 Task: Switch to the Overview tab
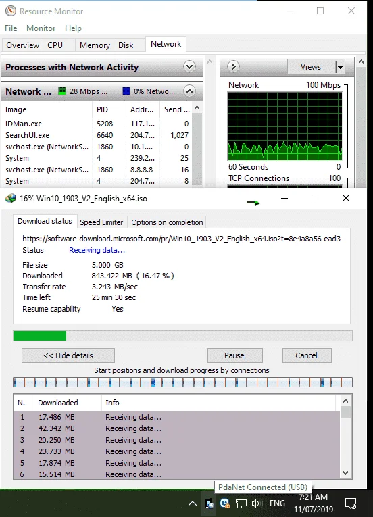pyautogui.click(x=23, y=45)
